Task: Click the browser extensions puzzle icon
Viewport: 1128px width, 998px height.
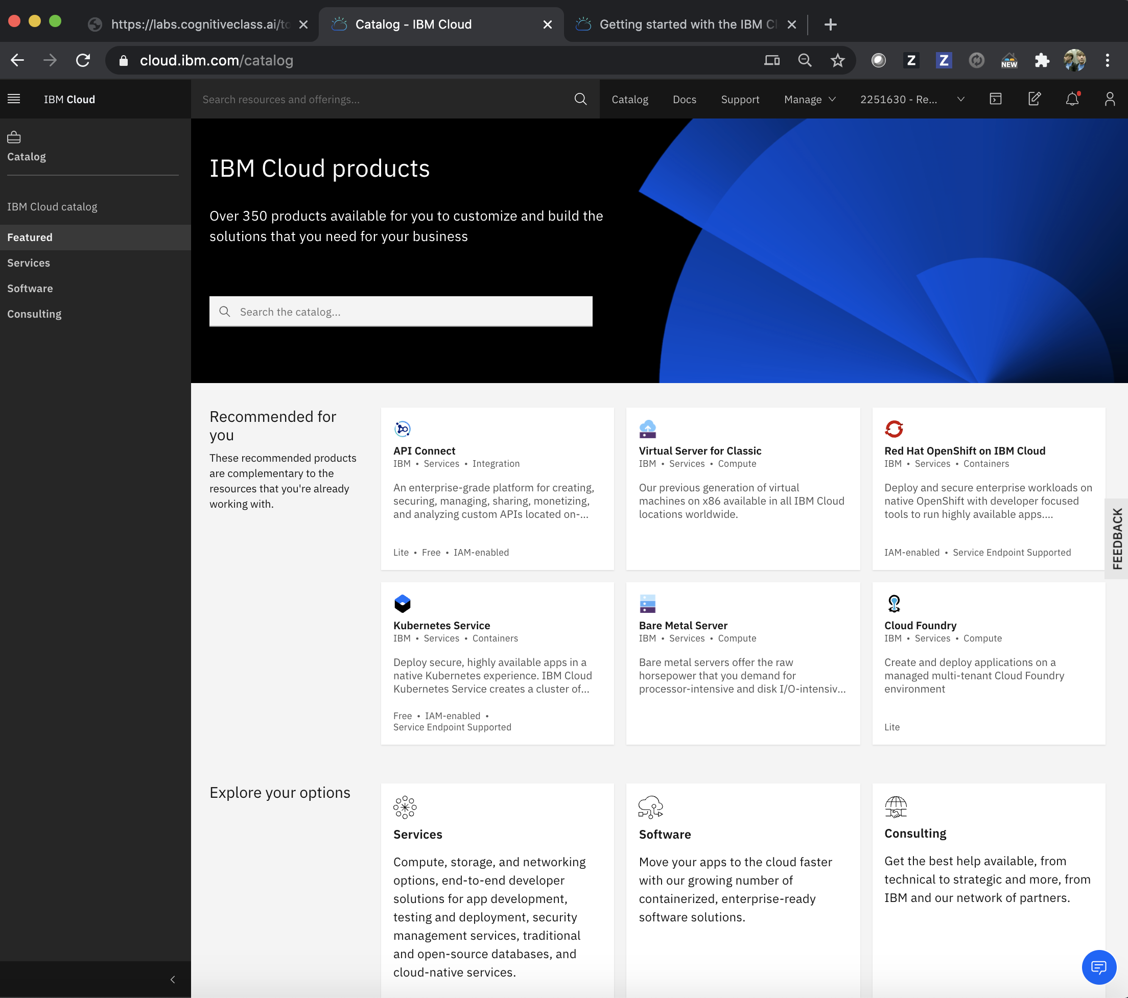Action: click(1042, 60)
